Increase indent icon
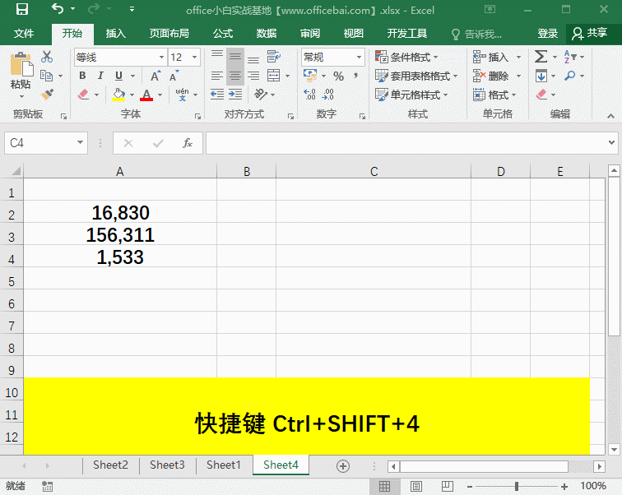 (x=235, y=95)
